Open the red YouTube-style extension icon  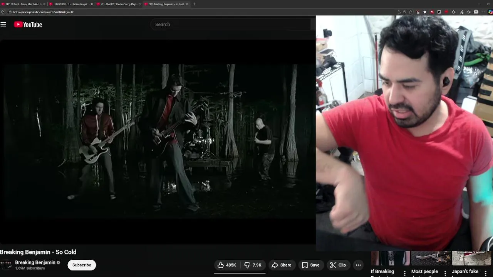[x=446, y=12]
